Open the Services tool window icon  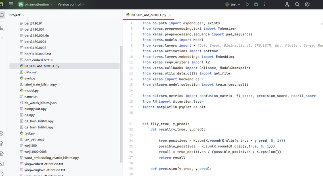[x=2, y=153]
